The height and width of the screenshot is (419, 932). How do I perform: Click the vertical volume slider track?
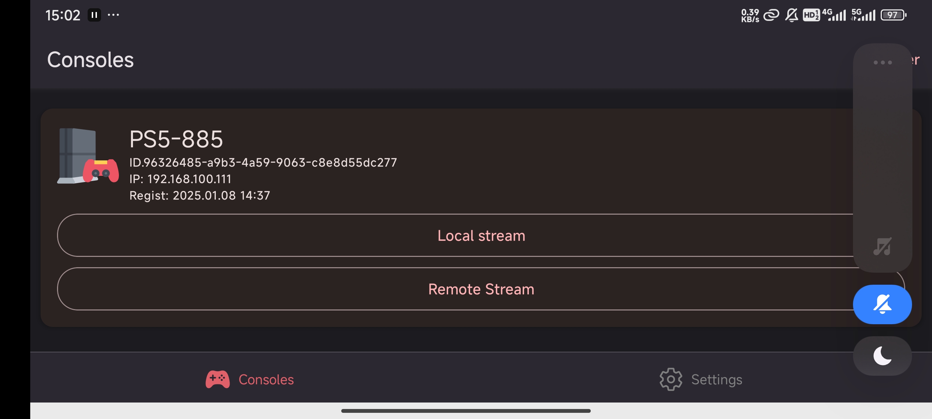[x=882, y=152]
